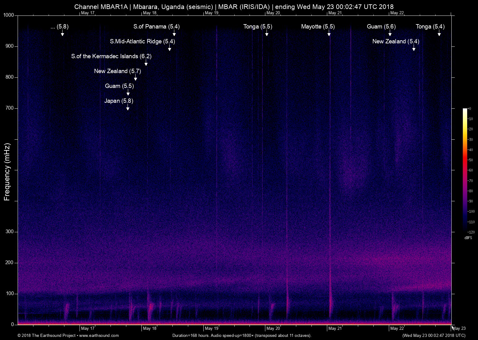Click the Guam (5.5) event label

coord(119,86)
